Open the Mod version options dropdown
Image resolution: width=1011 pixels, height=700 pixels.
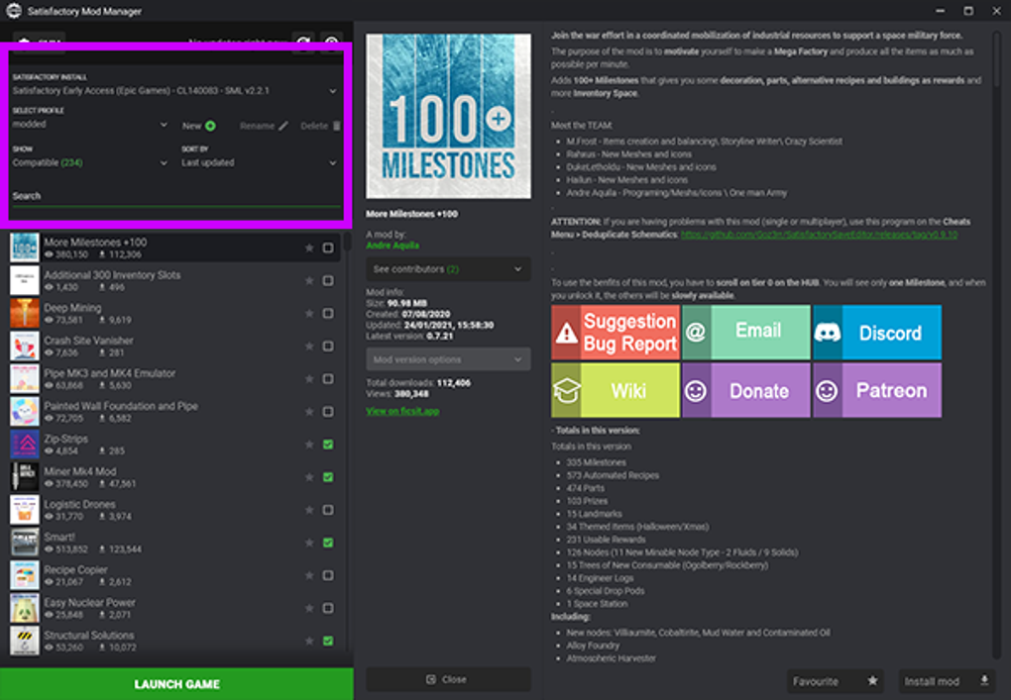[x=449, y=359]
